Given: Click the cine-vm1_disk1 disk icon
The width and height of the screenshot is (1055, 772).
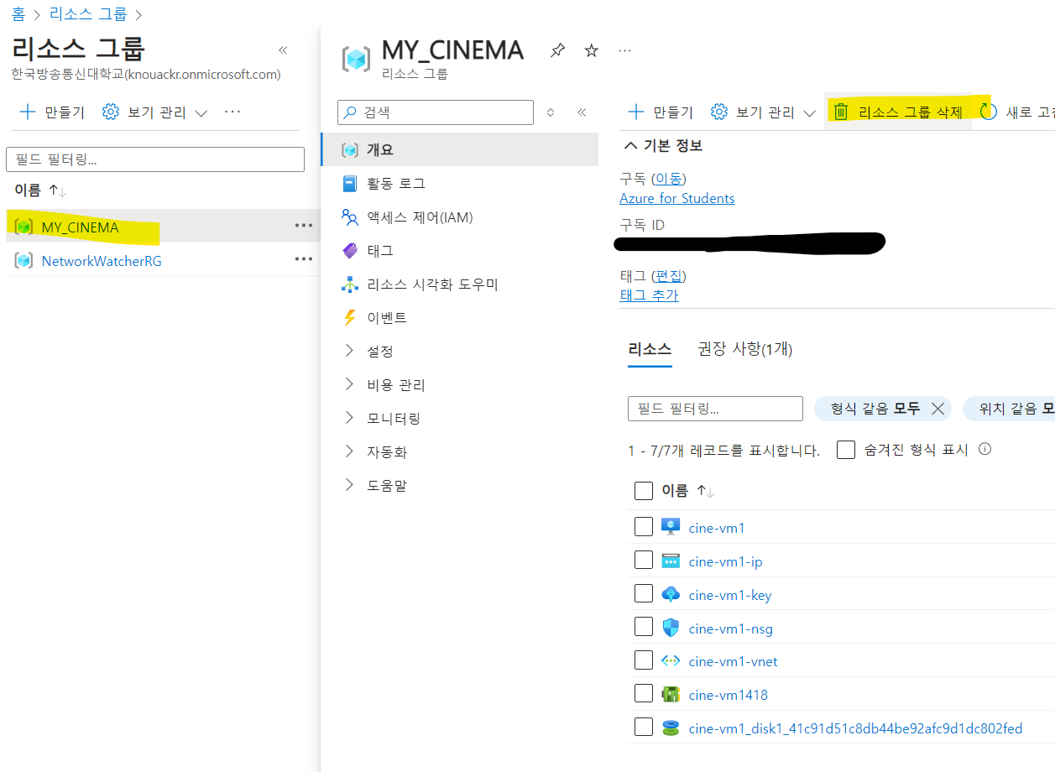Looking at the screenshot, I should tap(670, 728).
